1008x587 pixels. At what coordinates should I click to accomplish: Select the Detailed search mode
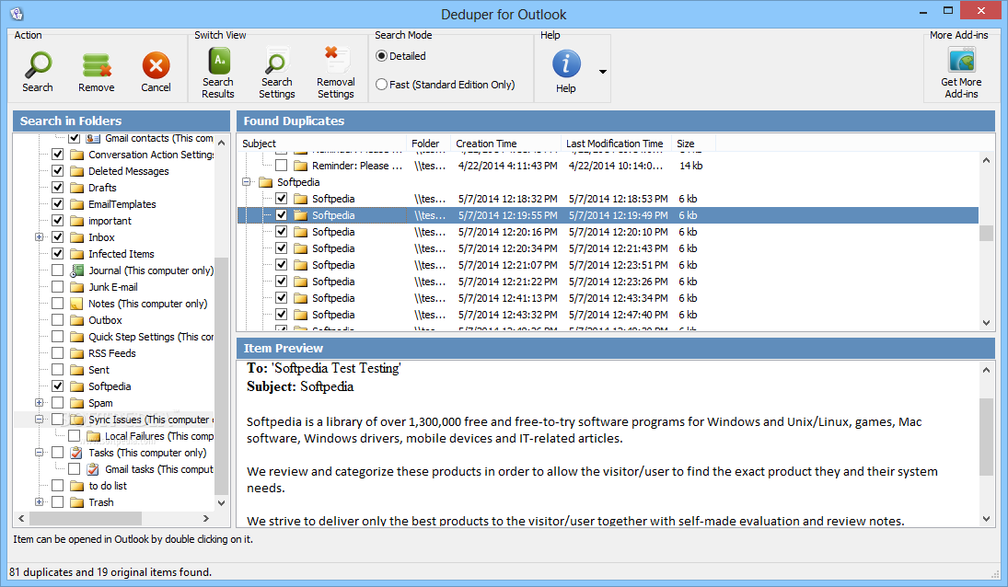[x=381, y=56]
